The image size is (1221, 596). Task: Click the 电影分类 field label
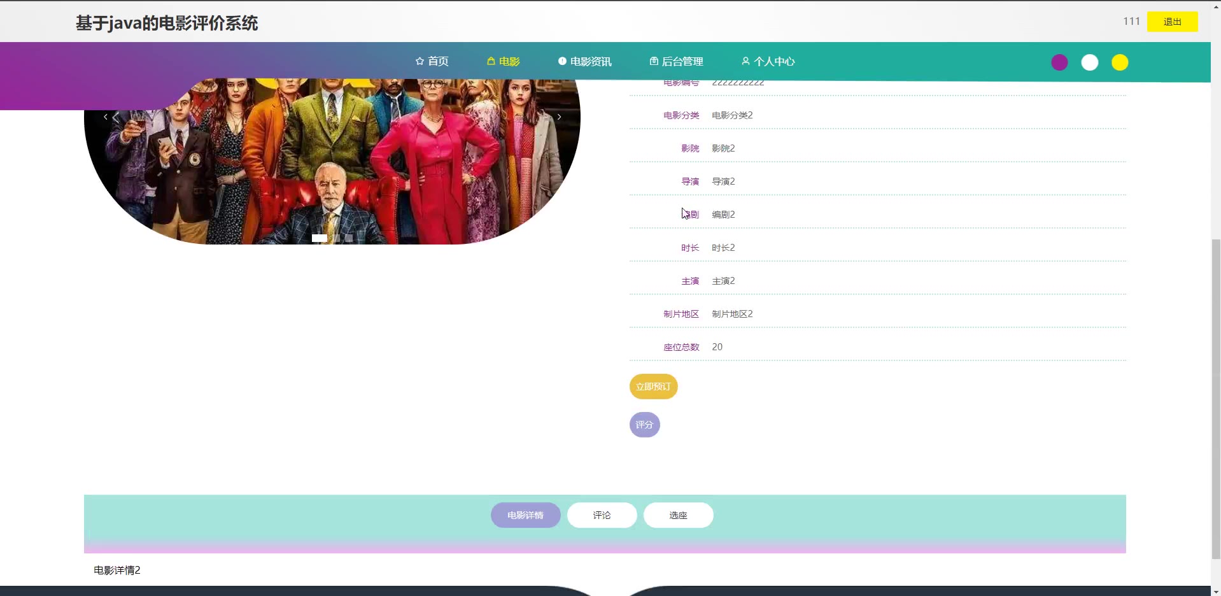click(681, 115)
